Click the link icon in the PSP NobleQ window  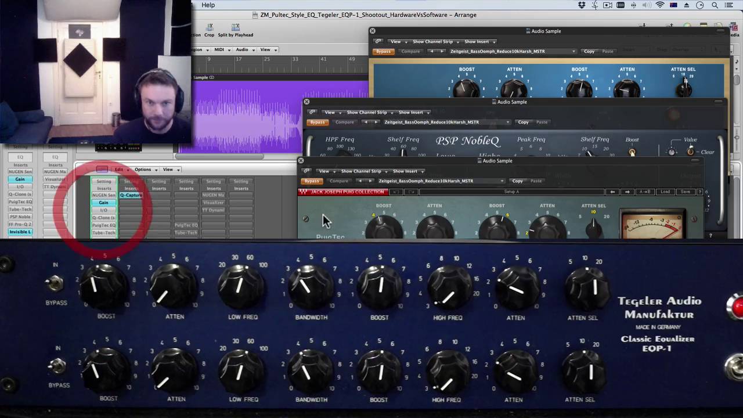click(x=312, y=112)
